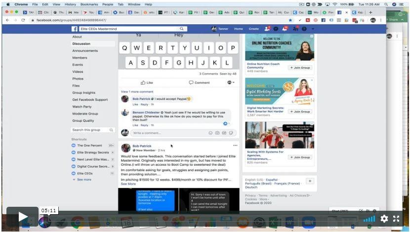Open the blue text message screenshot thumbnail
The image size is (410, 232).
[148, 200]
